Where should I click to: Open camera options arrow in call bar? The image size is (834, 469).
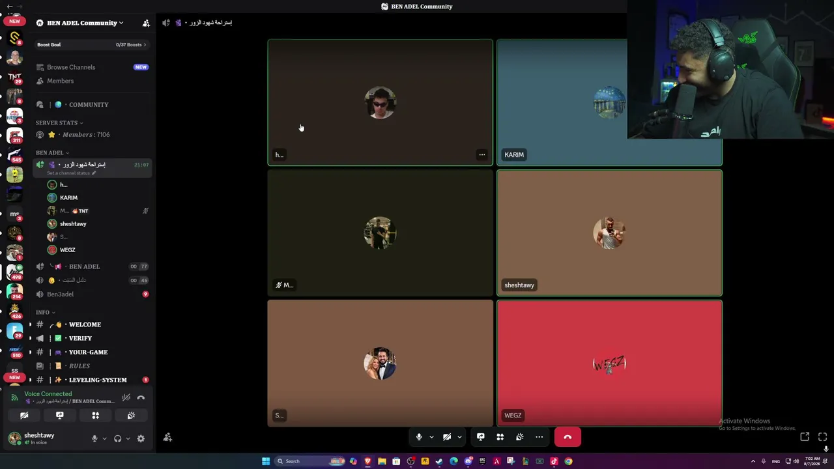pyautogui.click(x=459, y=437)
